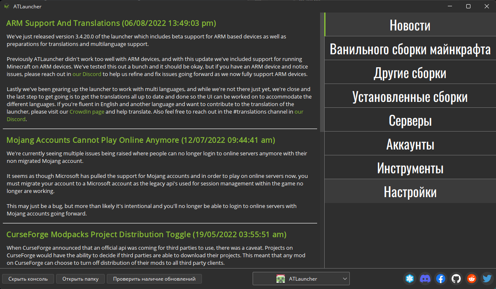The height and width of the screenshot is (289, 496).
Task: Follow the Crowdin page link
Action: click(x=87, y=112)
